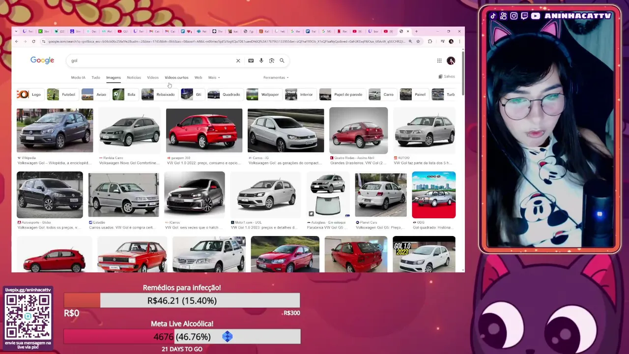Open the Planet Cars Volkswagen Gol G5 link
629x354 pixels.
point(380,228)
